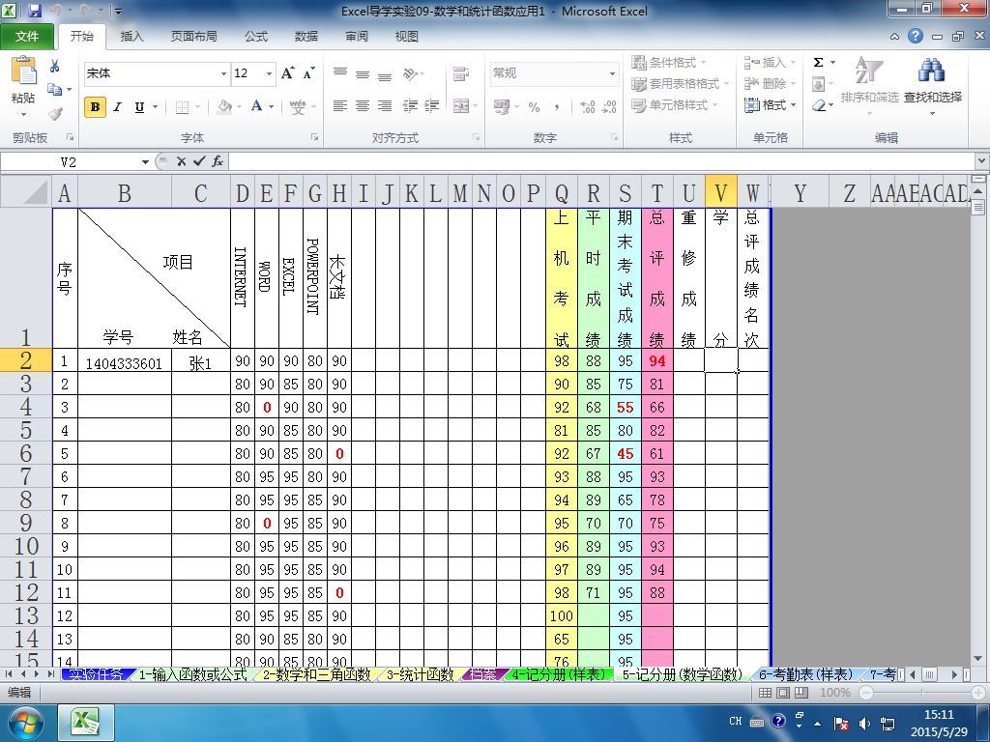Click the merge and center icon
The width and height of the screenshot is (990, 742).
point(461,106)
